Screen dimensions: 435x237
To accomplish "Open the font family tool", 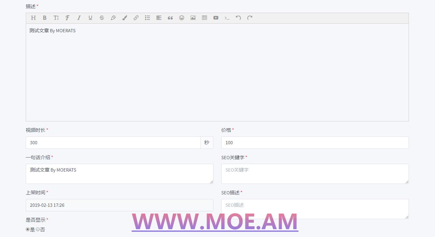I will click(67, 18).
